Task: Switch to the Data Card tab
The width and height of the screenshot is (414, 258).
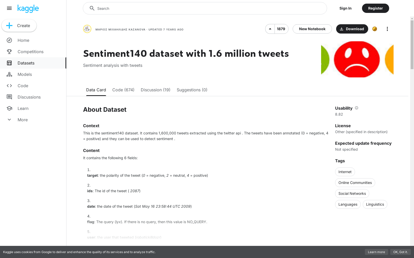Action: [x=96, y=90]
